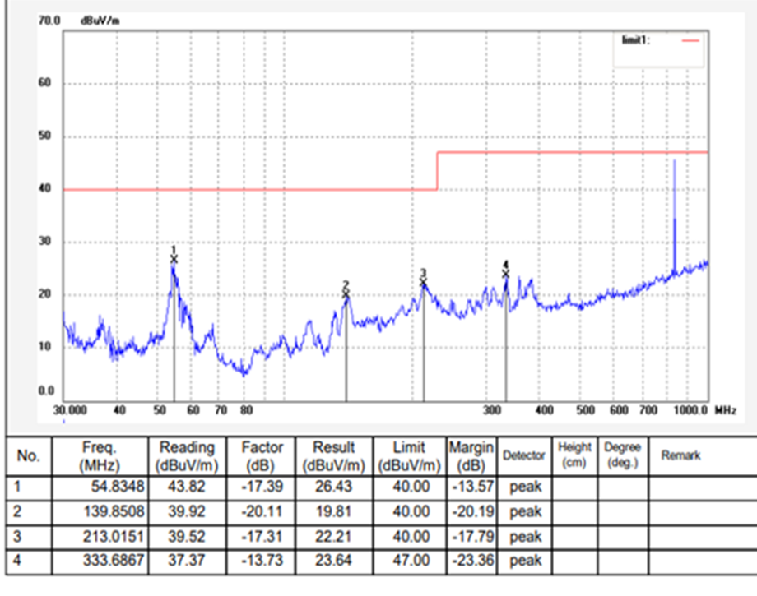
Task: Click limit value 47.00
Action: point(411,561)
